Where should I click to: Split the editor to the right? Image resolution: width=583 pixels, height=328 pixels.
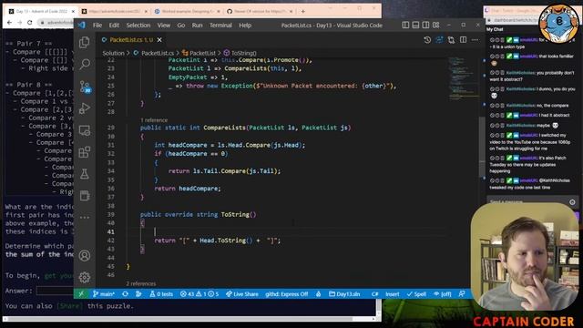pos(463,39)
